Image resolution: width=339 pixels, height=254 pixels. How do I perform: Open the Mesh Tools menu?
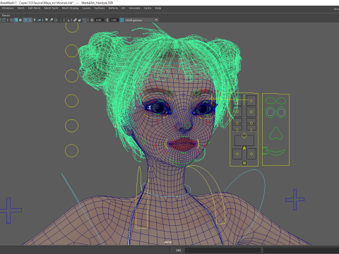(x=51, y=8)
